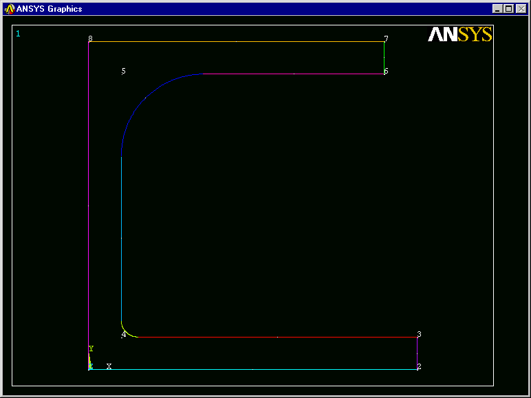Click the window number 1 label

(x=18, y=34)
